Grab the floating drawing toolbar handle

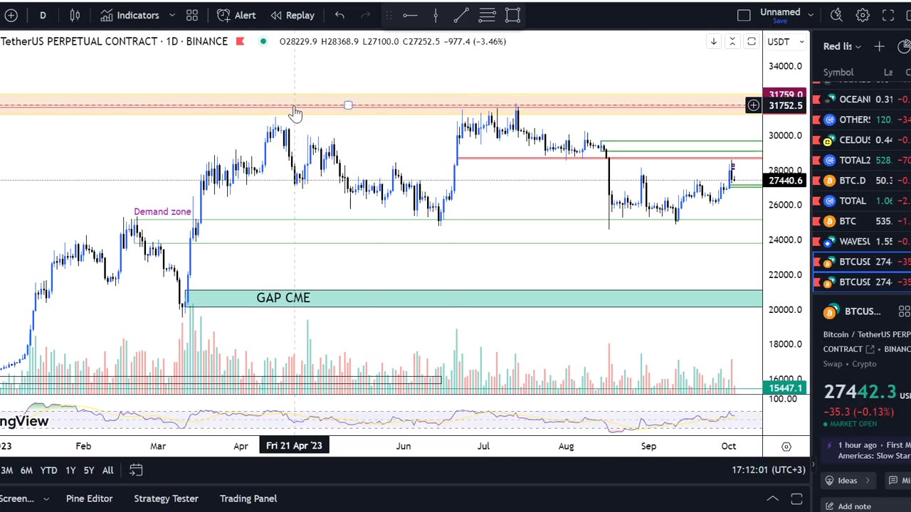(389, 15)
